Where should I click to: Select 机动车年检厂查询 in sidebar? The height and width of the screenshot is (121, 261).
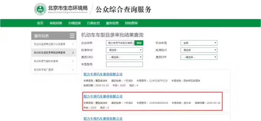[54, 70]
